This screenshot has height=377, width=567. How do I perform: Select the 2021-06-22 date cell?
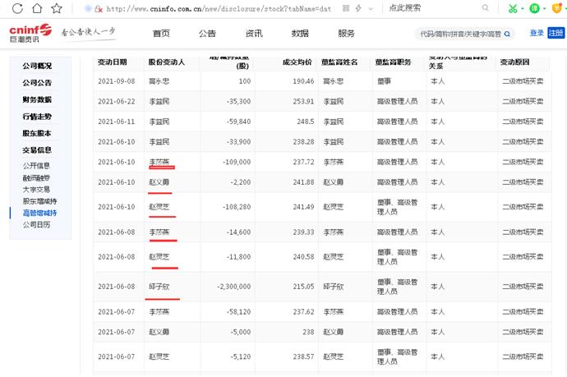117,102
